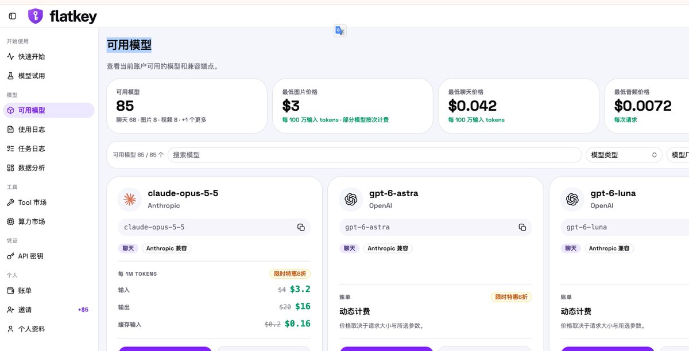
Task: Click the 聊天 tag on claude-opus-5-5 card
Action: tap(128, 248)
